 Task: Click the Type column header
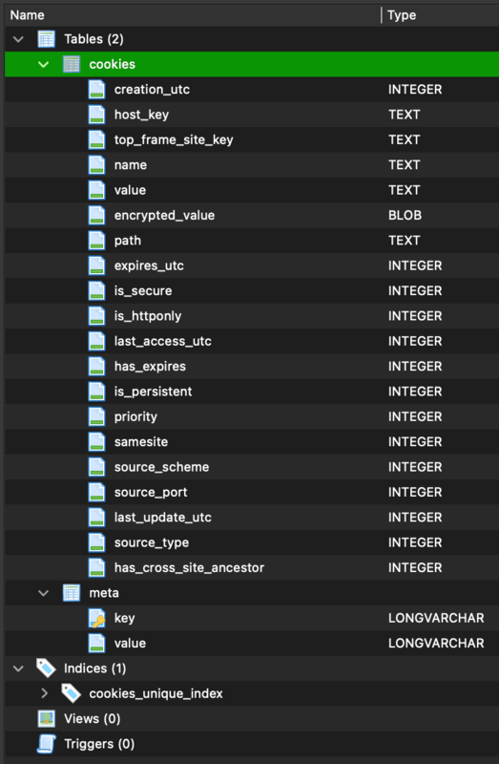(441, 15)
